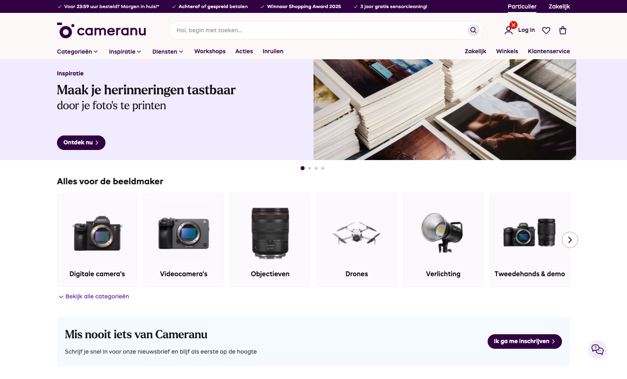The width and height of the screenshot is (627, 379).
Task: Select the Drones category tile
Action: pyautogui.click(x=357, y=240)
